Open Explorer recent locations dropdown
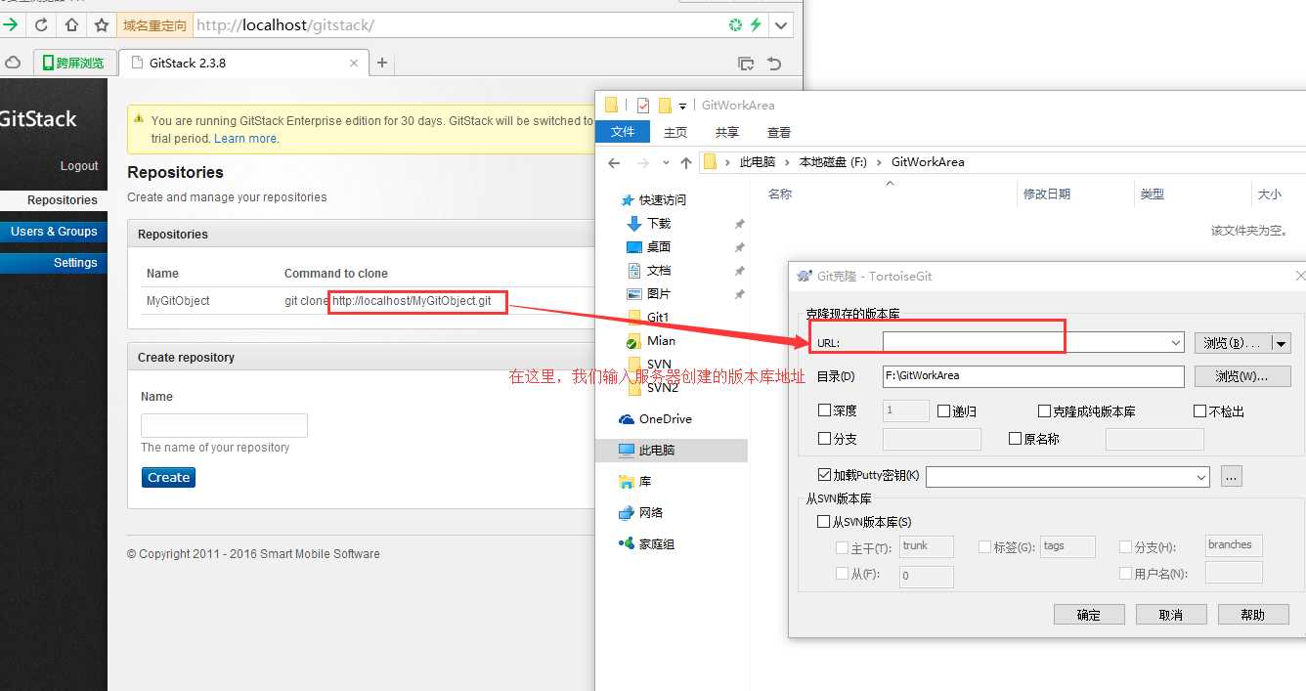 pyautogui.click(x=666, y=162)
